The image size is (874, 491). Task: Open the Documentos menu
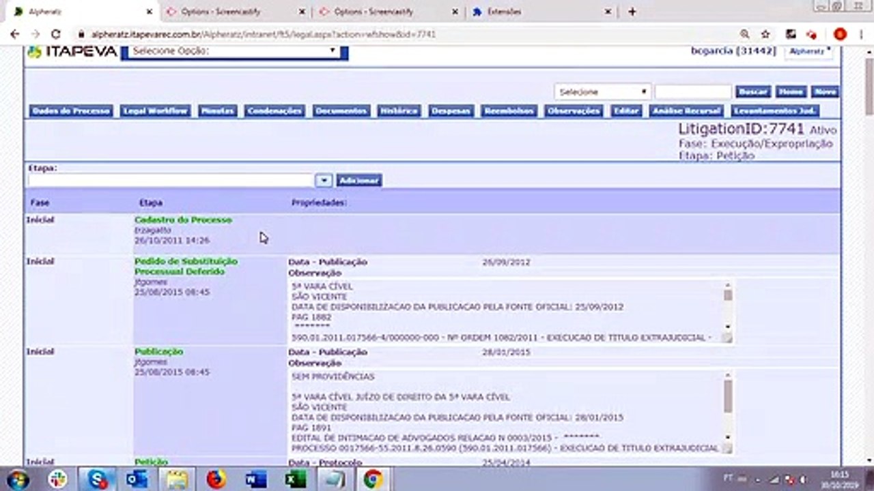coord(341,110)
